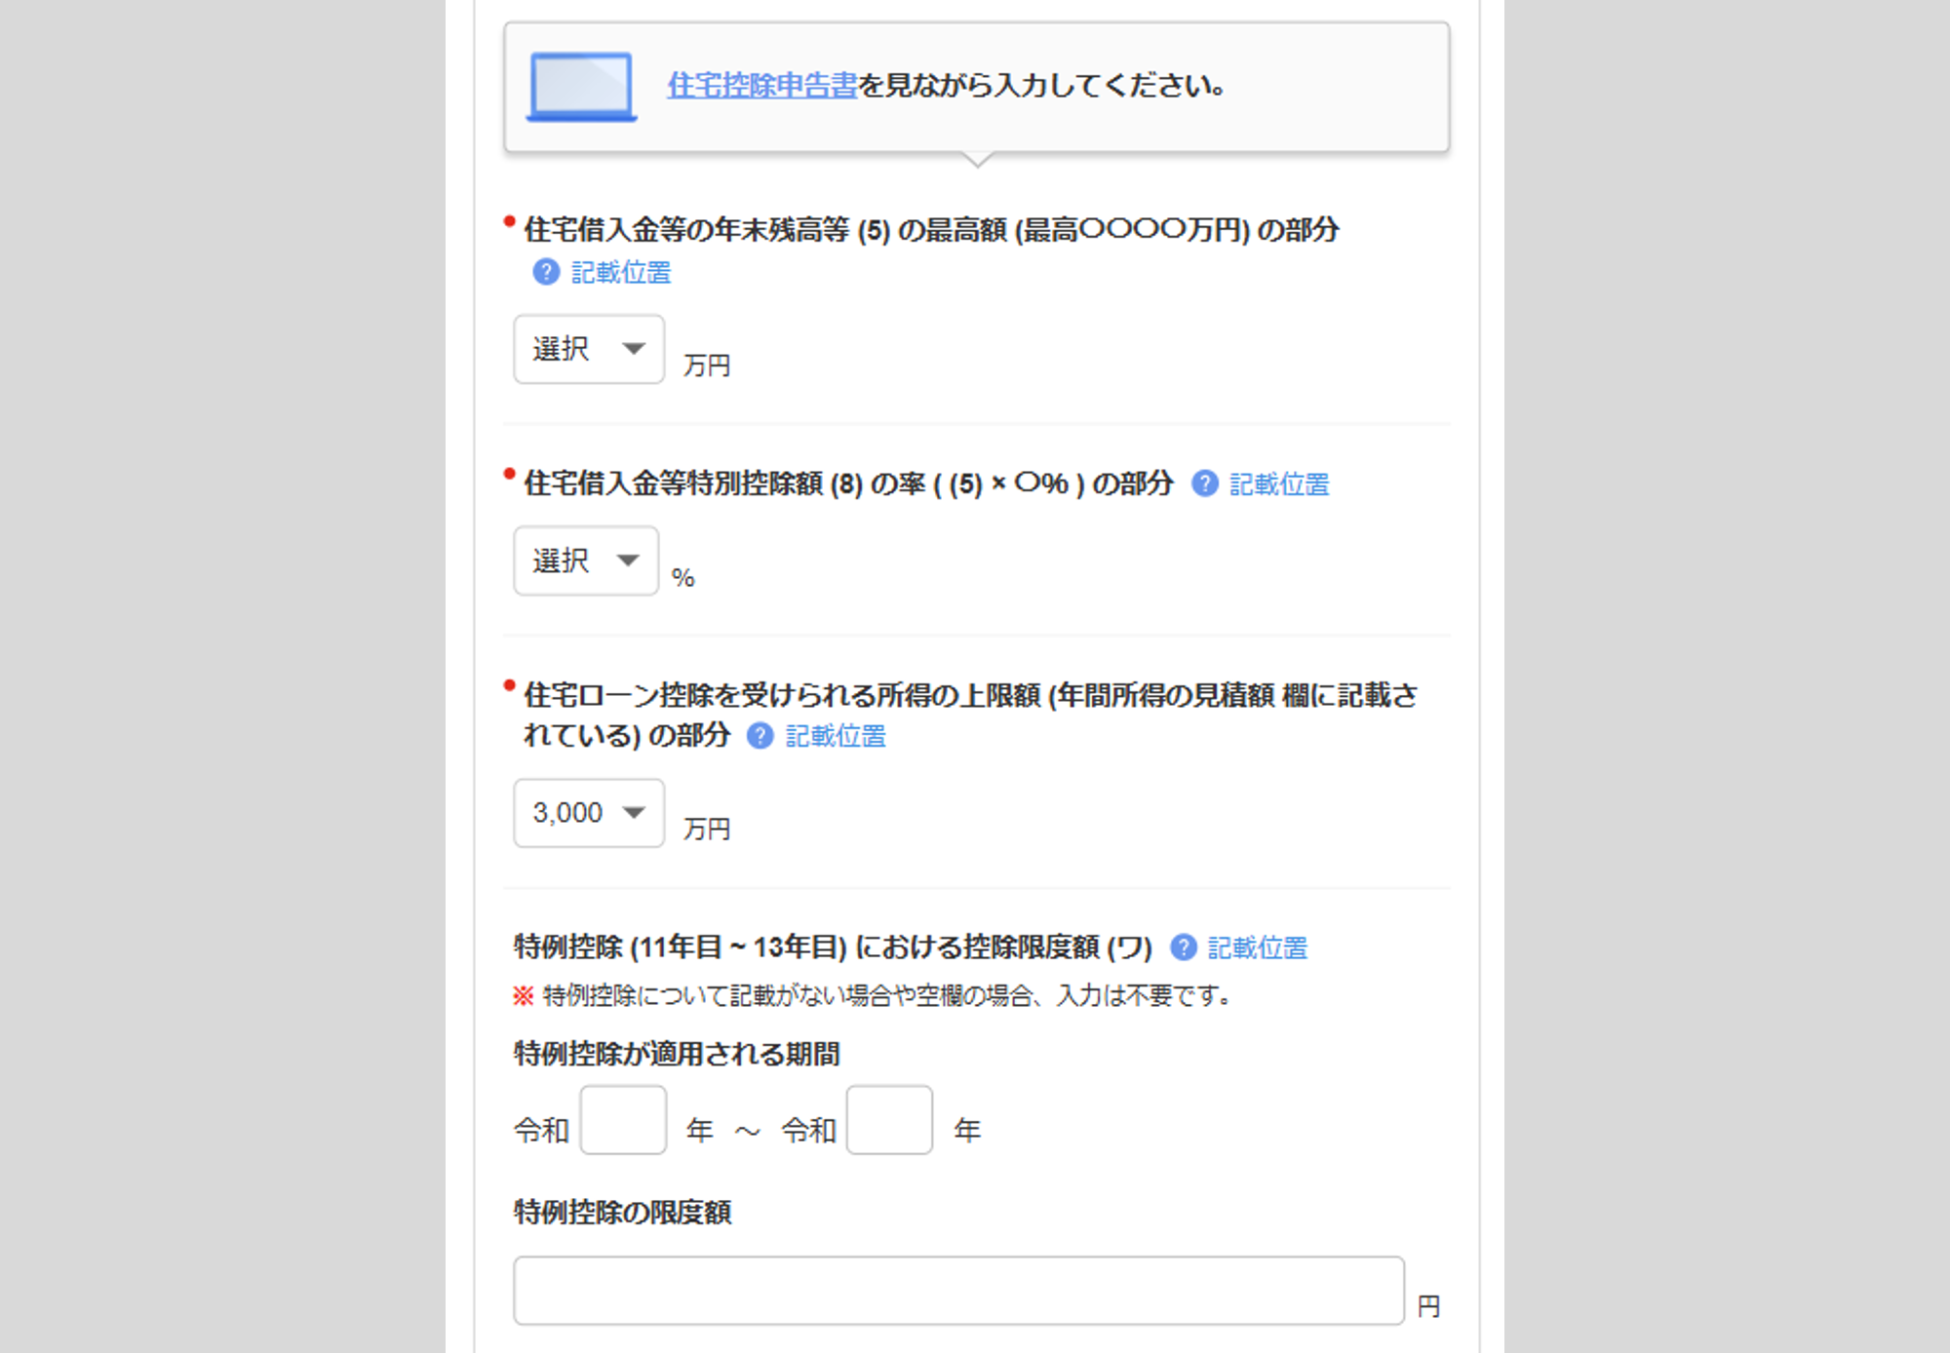This screenshot has height=1353, width=1950.
Task: Click the 特例控除の限度額 yen input field
Action: [x=958, y=1291]
